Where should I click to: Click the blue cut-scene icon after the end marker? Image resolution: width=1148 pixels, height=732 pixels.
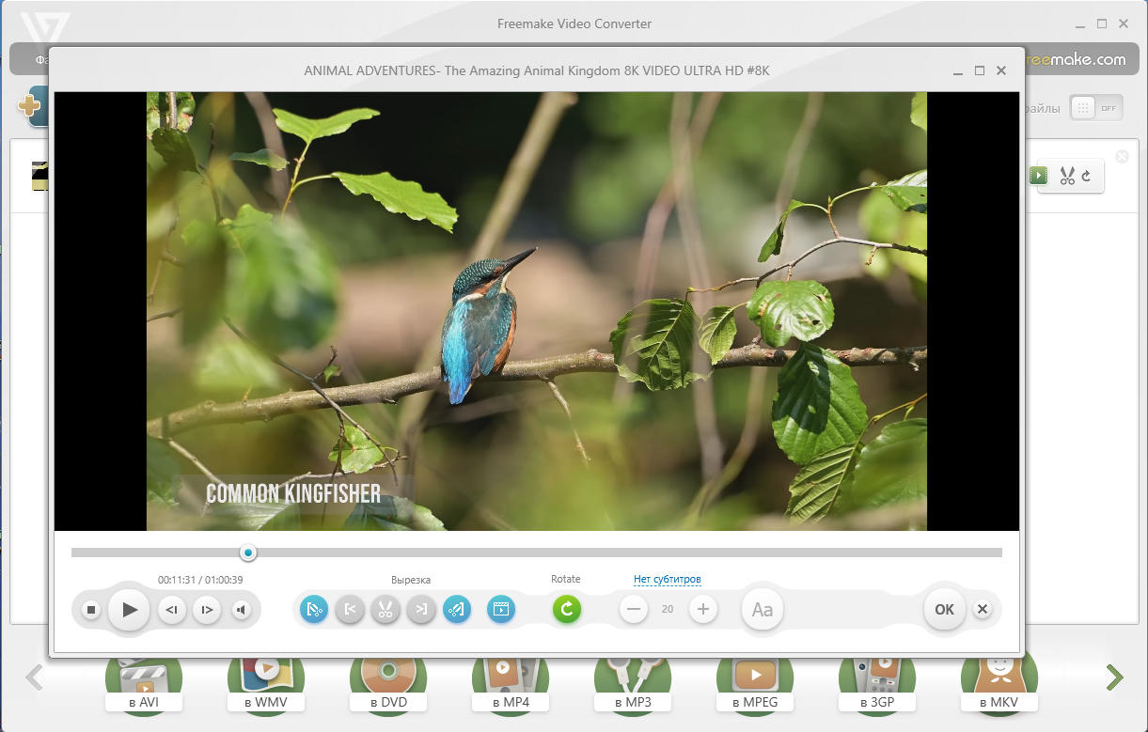click(456, 610)
